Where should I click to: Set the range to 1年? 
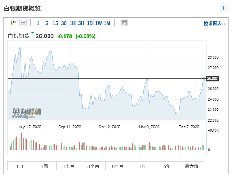coord(143,166)
